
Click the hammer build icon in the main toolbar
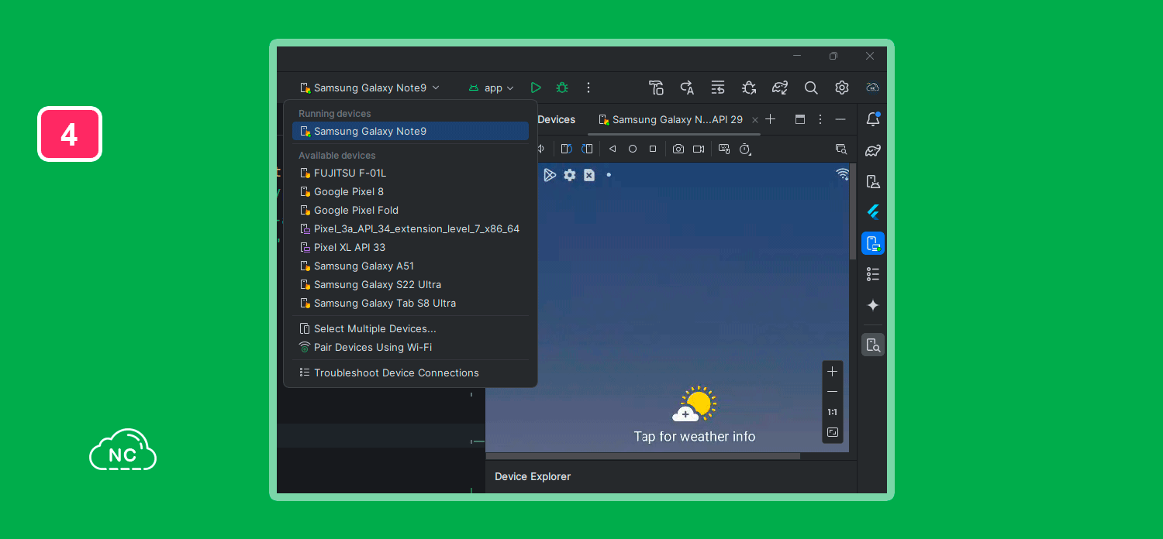click(656, 88)
